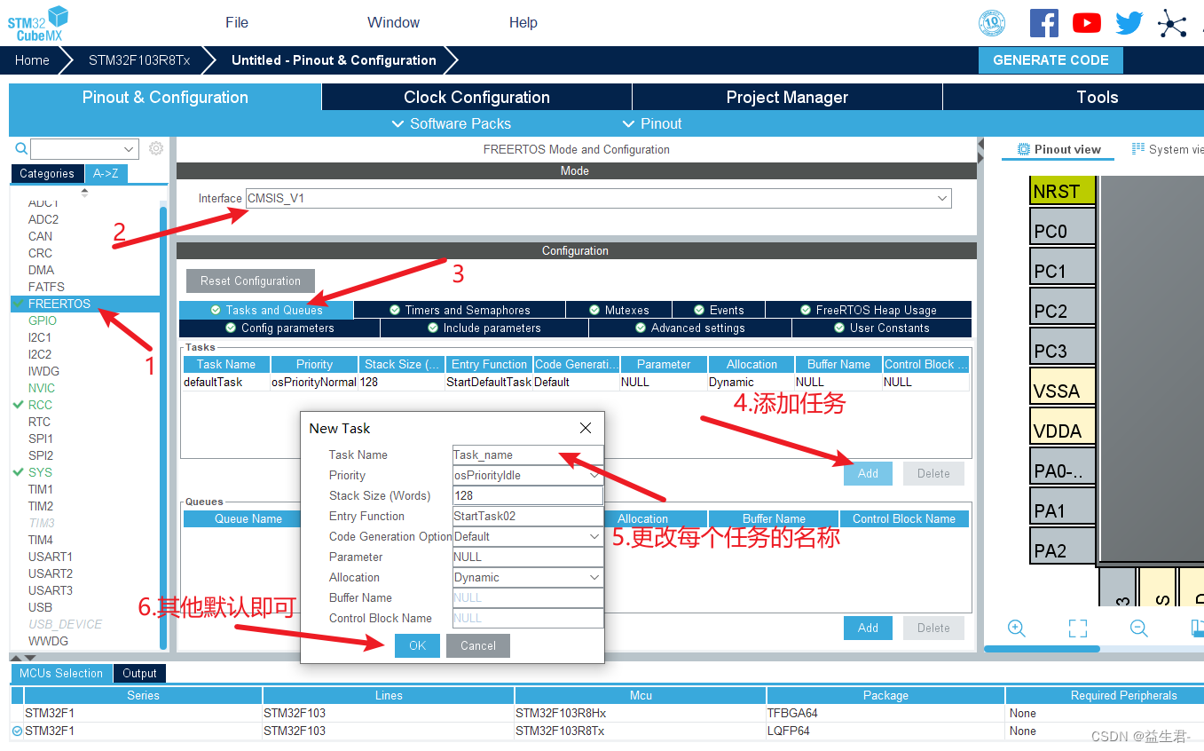Viewport: 1204px width, 751px height.
Task: Click the search magnifier icon in sidebar
Action: (x=21, y=148)
